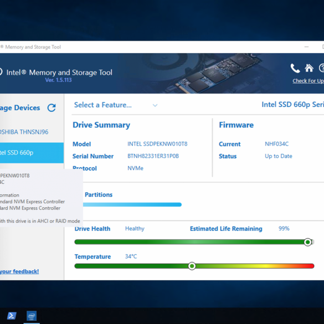This screenshot has height=324, width=324.
Task: Click the Temperature slider handle
Action: tap(192, 266)
